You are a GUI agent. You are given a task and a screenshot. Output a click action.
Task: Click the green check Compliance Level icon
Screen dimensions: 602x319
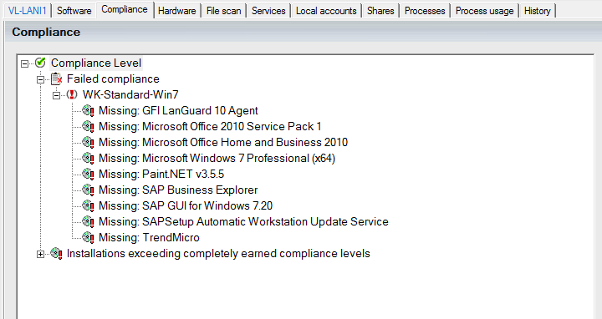40,63
